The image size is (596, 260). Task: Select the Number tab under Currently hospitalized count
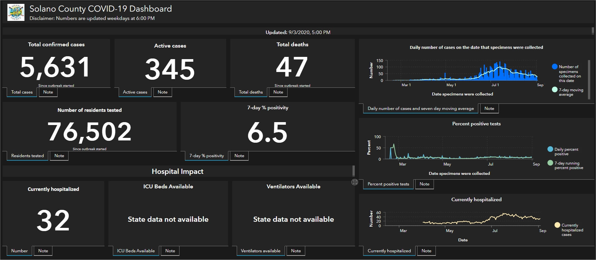pos(19,251)
